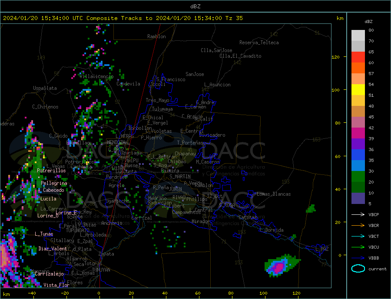The width and height of the screenshot is (391, 299).
Task: Click the '35' value on the dBZ scale
Action: (x=371, y=161)
